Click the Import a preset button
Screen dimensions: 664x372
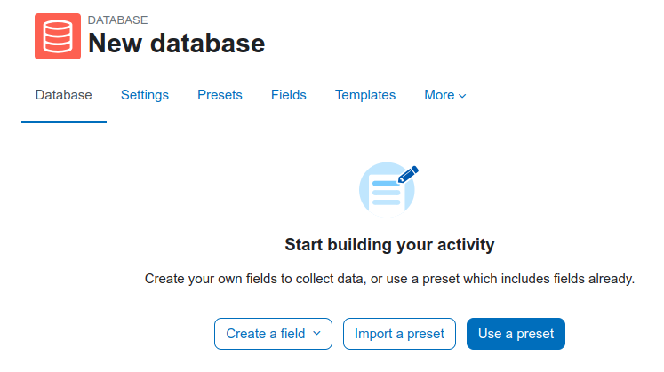click(x=399, y=334)
